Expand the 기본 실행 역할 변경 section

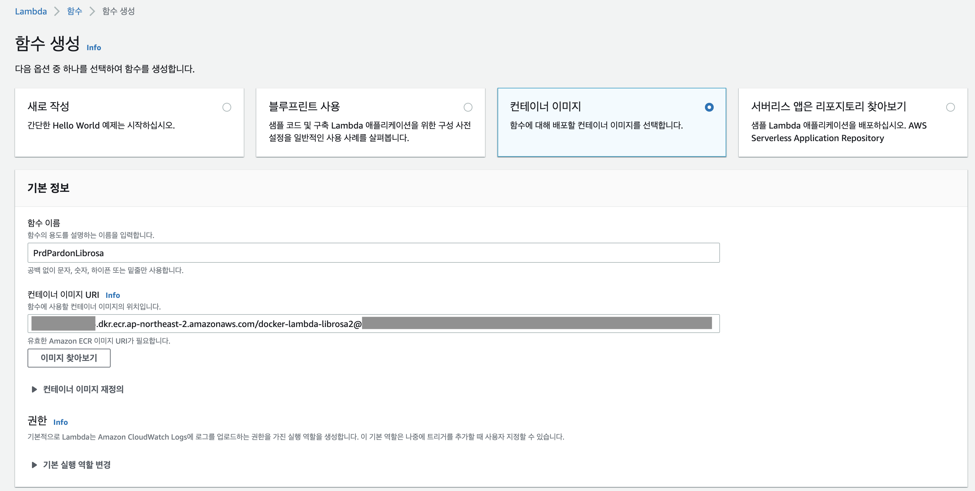point(77,464)
